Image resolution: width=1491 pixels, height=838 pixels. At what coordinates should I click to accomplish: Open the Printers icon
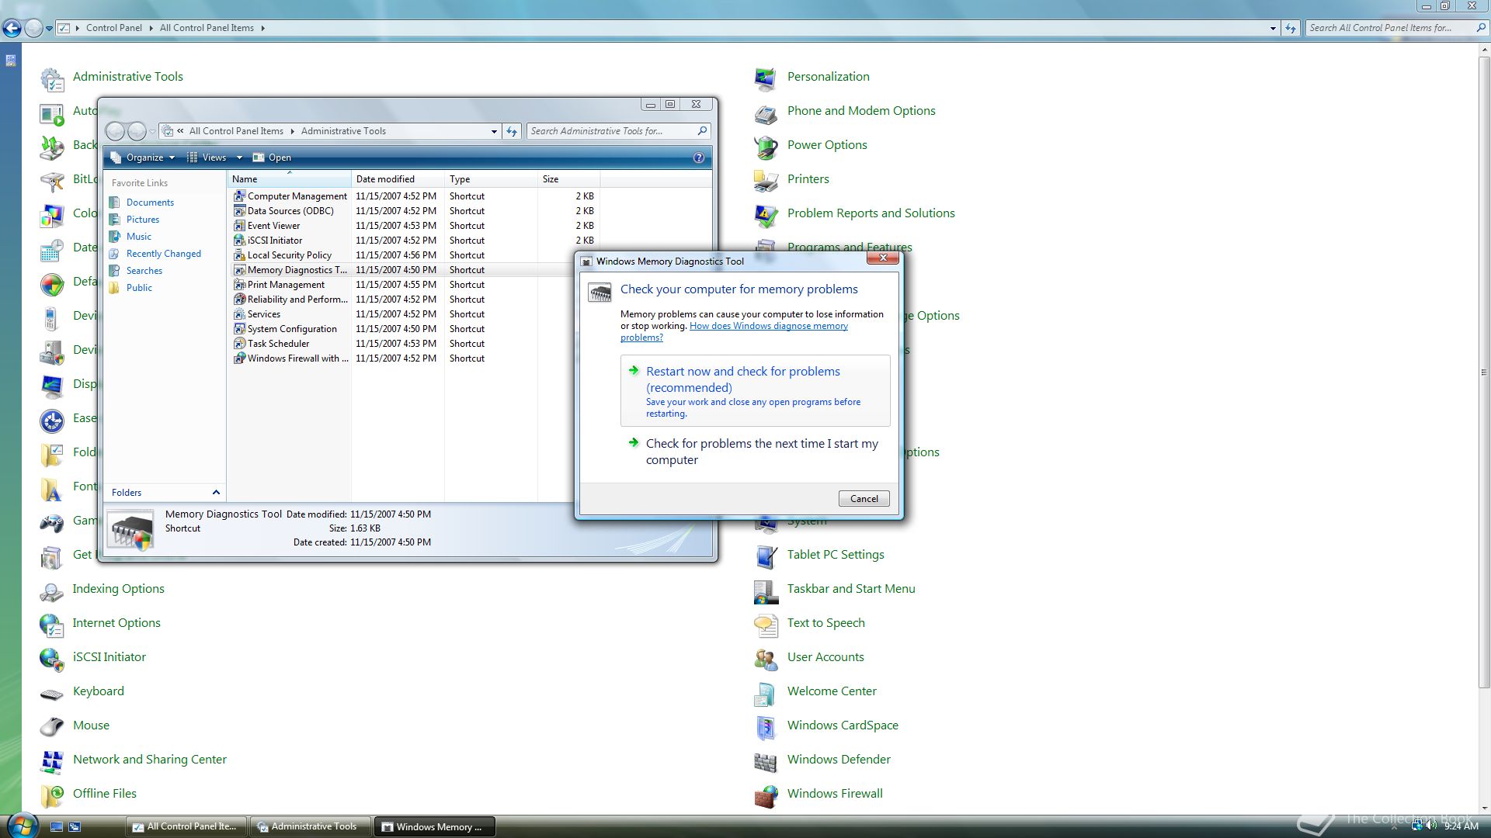click(766, 181)
